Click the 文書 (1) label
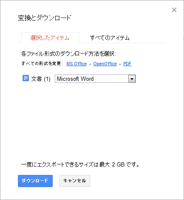Screen dimensions: 184x200 pyautogui.click(x=41, y=79)
